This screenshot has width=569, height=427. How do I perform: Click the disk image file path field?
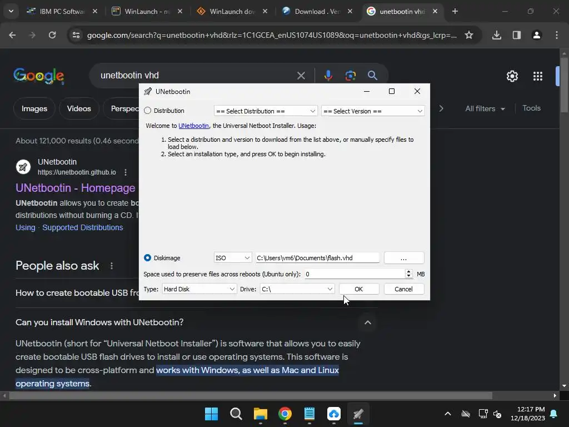point(317,258)
